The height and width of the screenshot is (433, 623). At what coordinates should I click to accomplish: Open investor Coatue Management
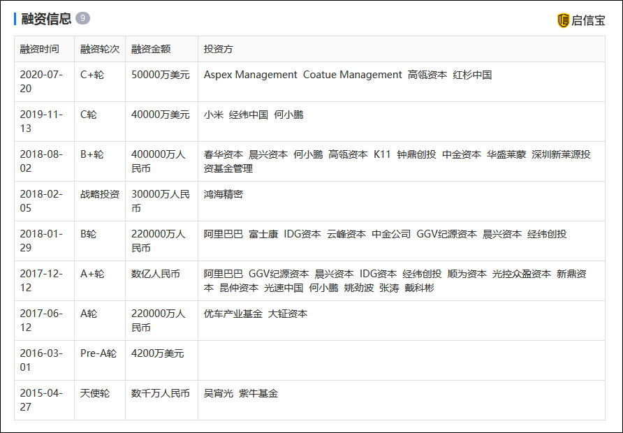pos(353,75)
